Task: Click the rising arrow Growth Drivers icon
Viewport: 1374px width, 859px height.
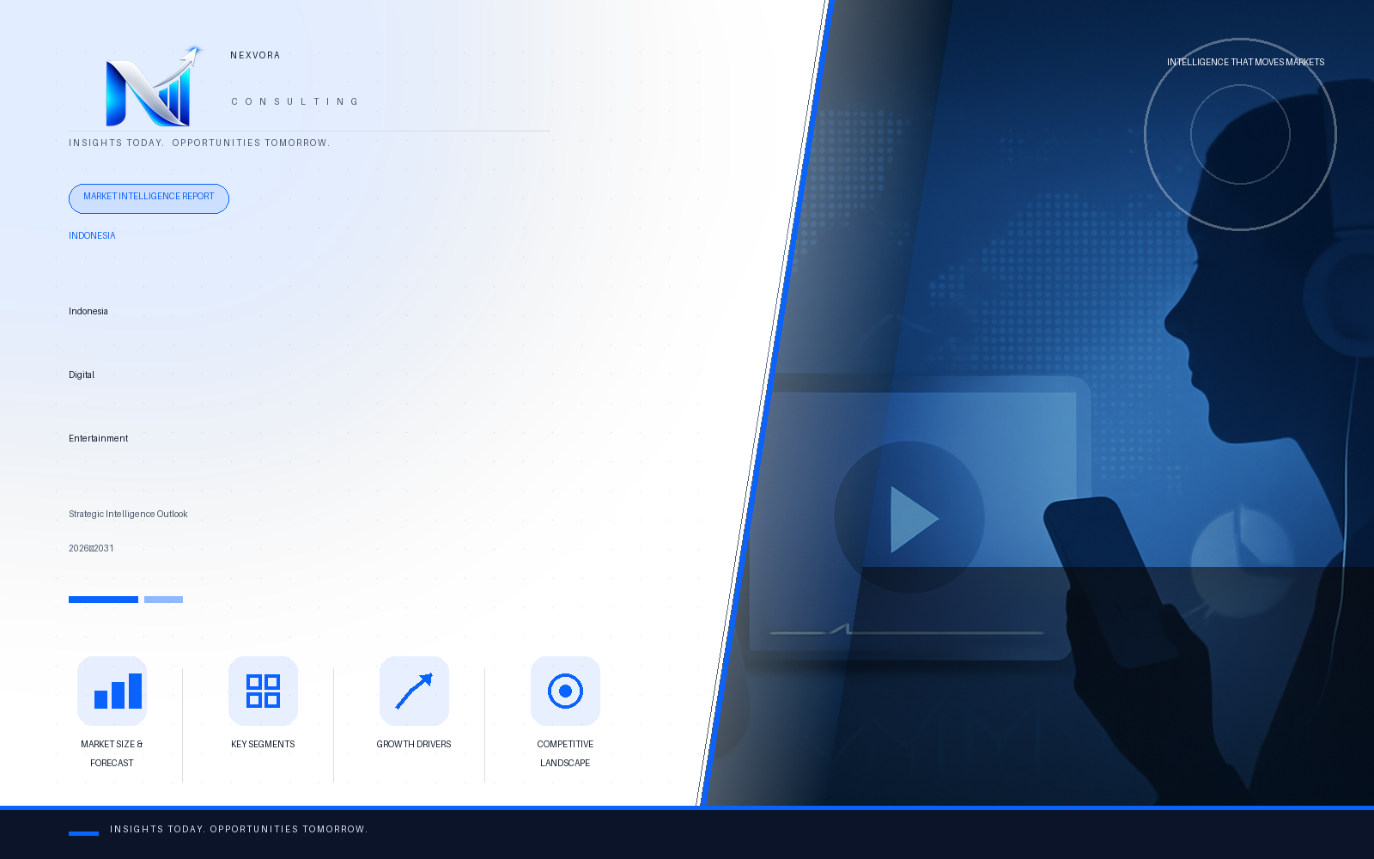Action: click(414, 691)
